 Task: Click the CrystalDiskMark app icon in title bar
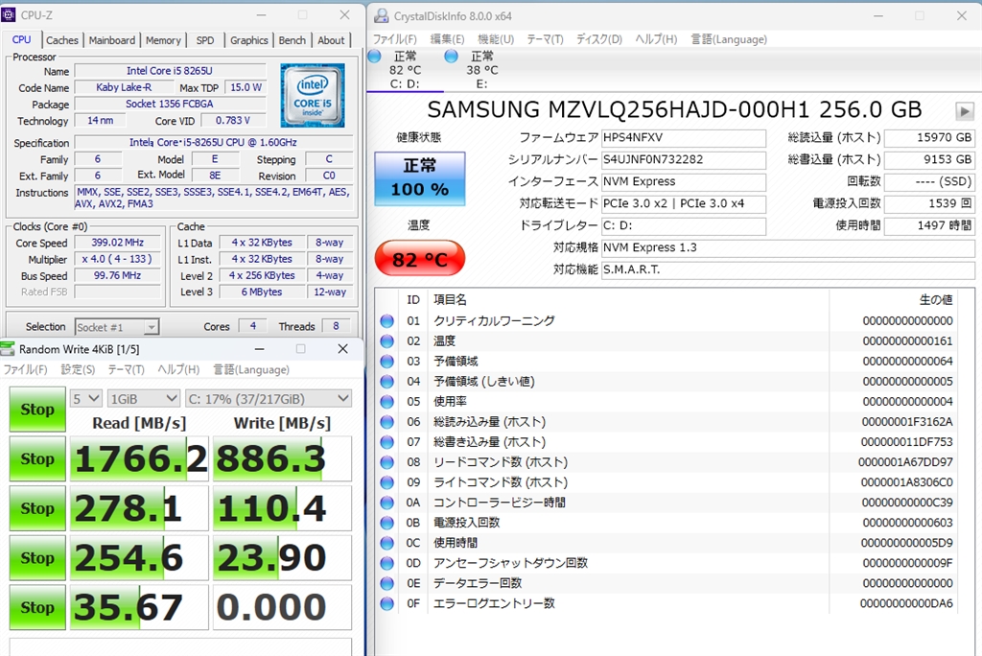8,349
